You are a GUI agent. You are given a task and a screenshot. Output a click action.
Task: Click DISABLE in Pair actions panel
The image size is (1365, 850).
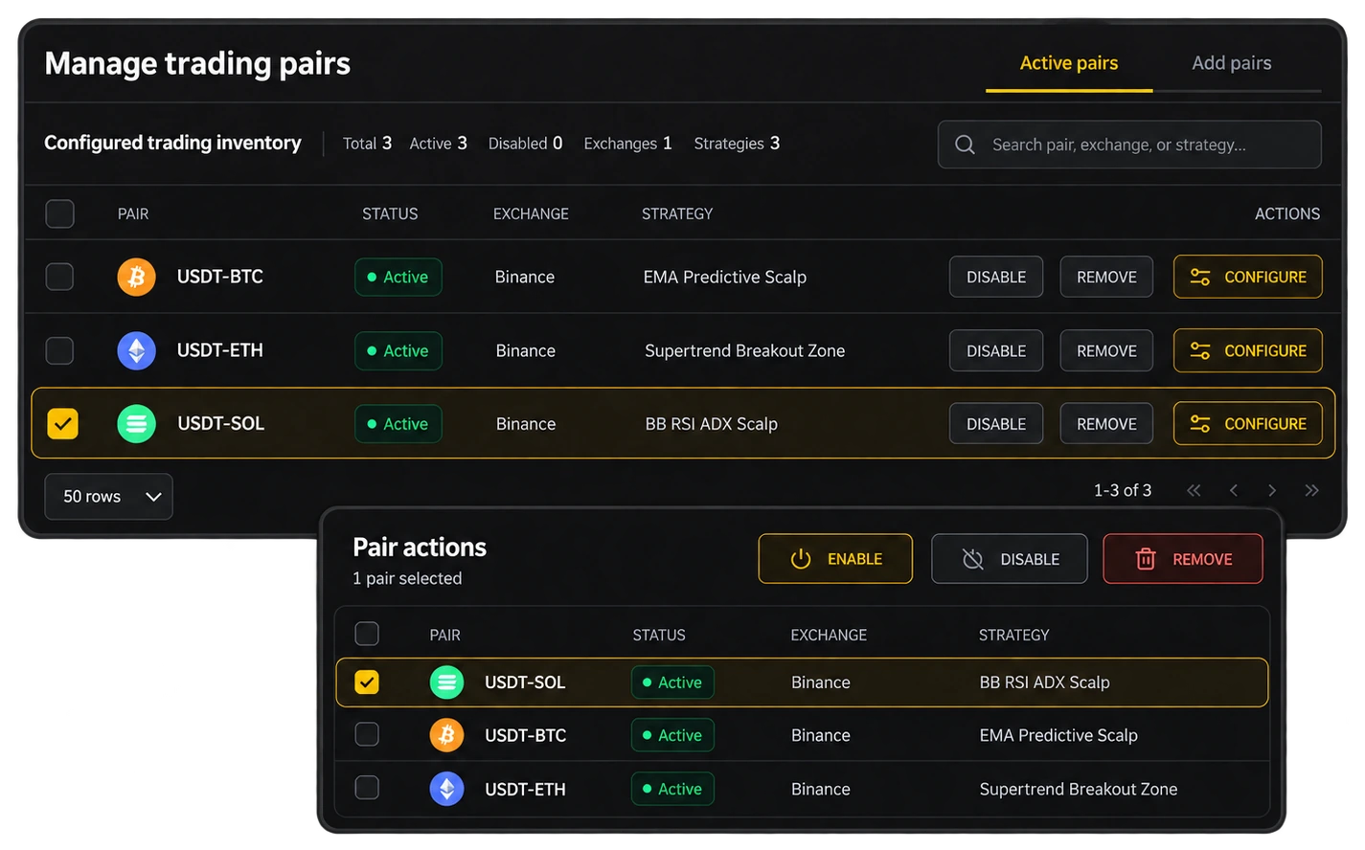1010,559
